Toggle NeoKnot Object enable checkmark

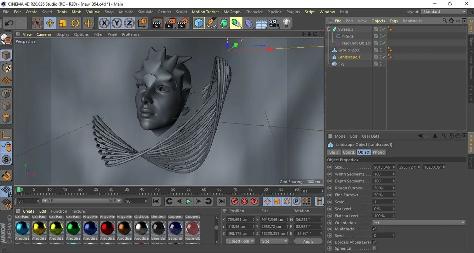384,43
